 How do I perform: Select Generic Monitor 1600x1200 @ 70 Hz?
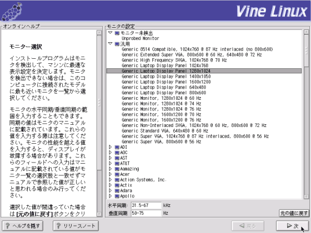click(161, 114)
